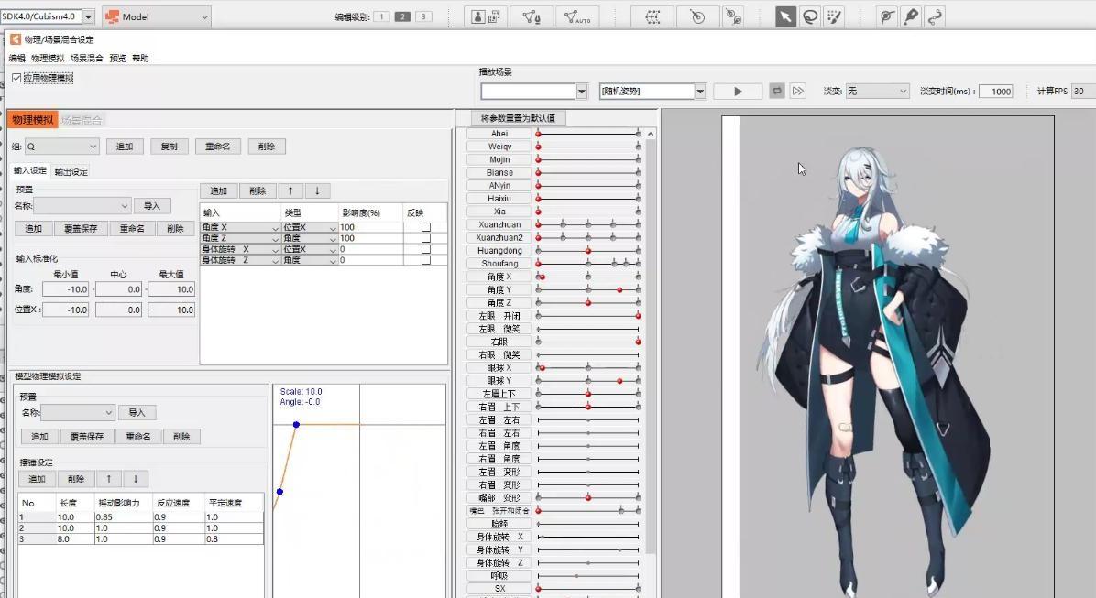The width and height of the screenshot is (1096, 598).
Task: Click the texture atlas edit icon
Action: tap(486, 16)
